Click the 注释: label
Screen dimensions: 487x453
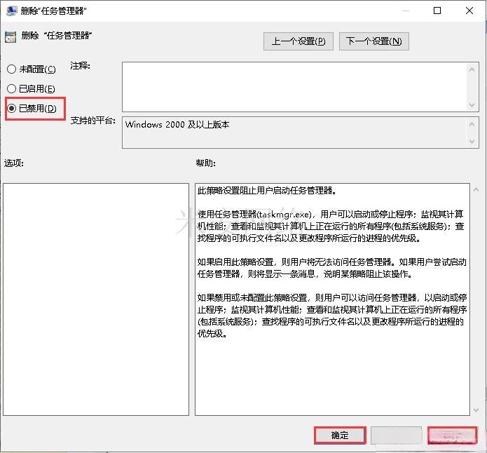point(80,66)
